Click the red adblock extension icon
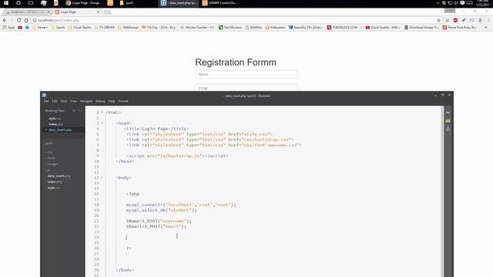The width and height of the screenshot is (493, 277). click(455, 20)
